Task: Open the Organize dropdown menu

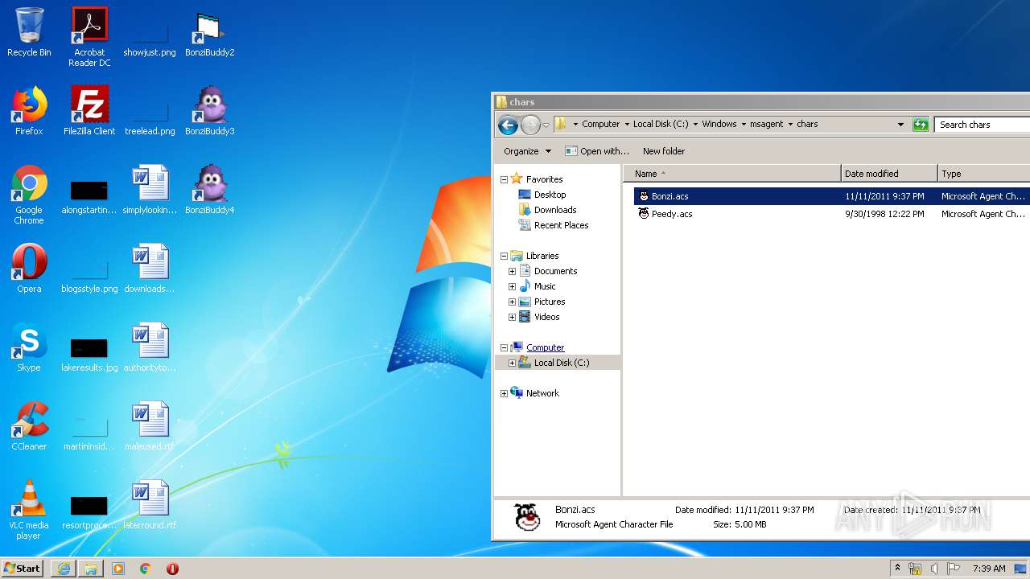Action: (x=527, y=151)
